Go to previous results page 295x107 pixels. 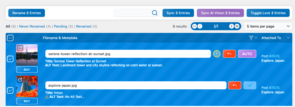pyautogui.click(x=200, y=26)
